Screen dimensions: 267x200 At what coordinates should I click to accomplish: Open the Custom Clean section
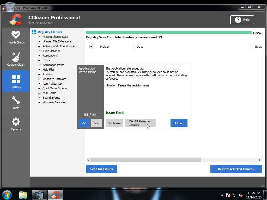point(16,59)
